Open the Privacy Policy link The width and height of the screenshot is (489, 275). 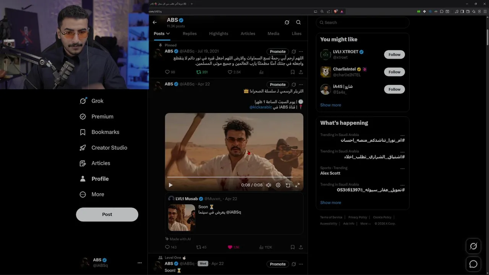[358, 217]
